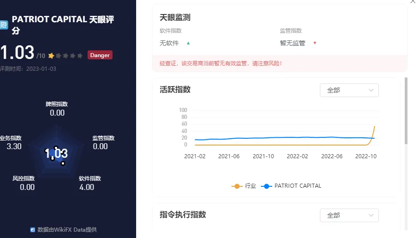
Task: Click the 无软件 status text
Action: pyautogui.click(x=169, y=43)
